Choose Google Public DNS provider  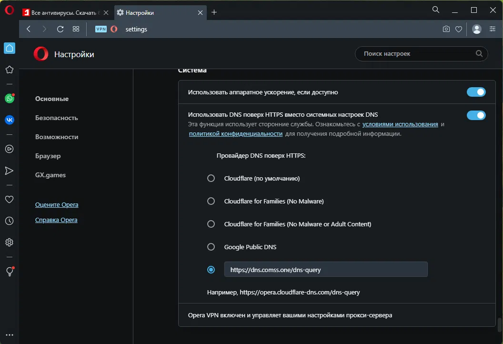pos(211,247)
